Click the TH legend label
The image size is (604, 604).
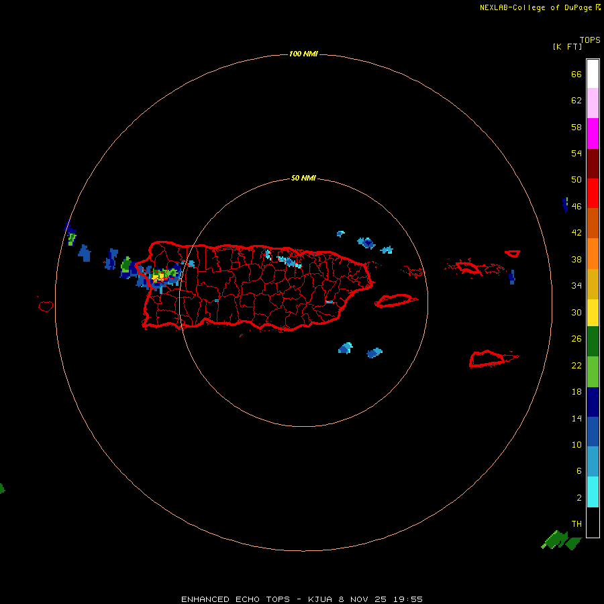click(x=576, y=524)
